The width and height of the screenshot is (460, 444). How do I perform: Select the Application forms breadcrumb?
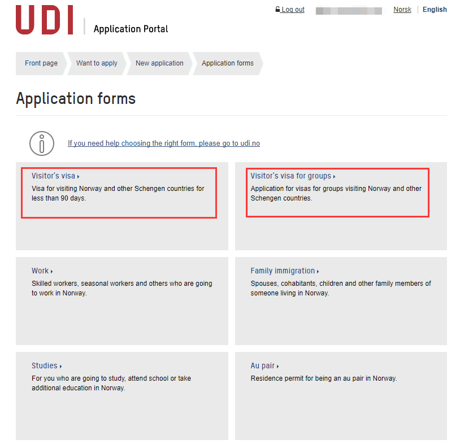click(x=228, y=63)
